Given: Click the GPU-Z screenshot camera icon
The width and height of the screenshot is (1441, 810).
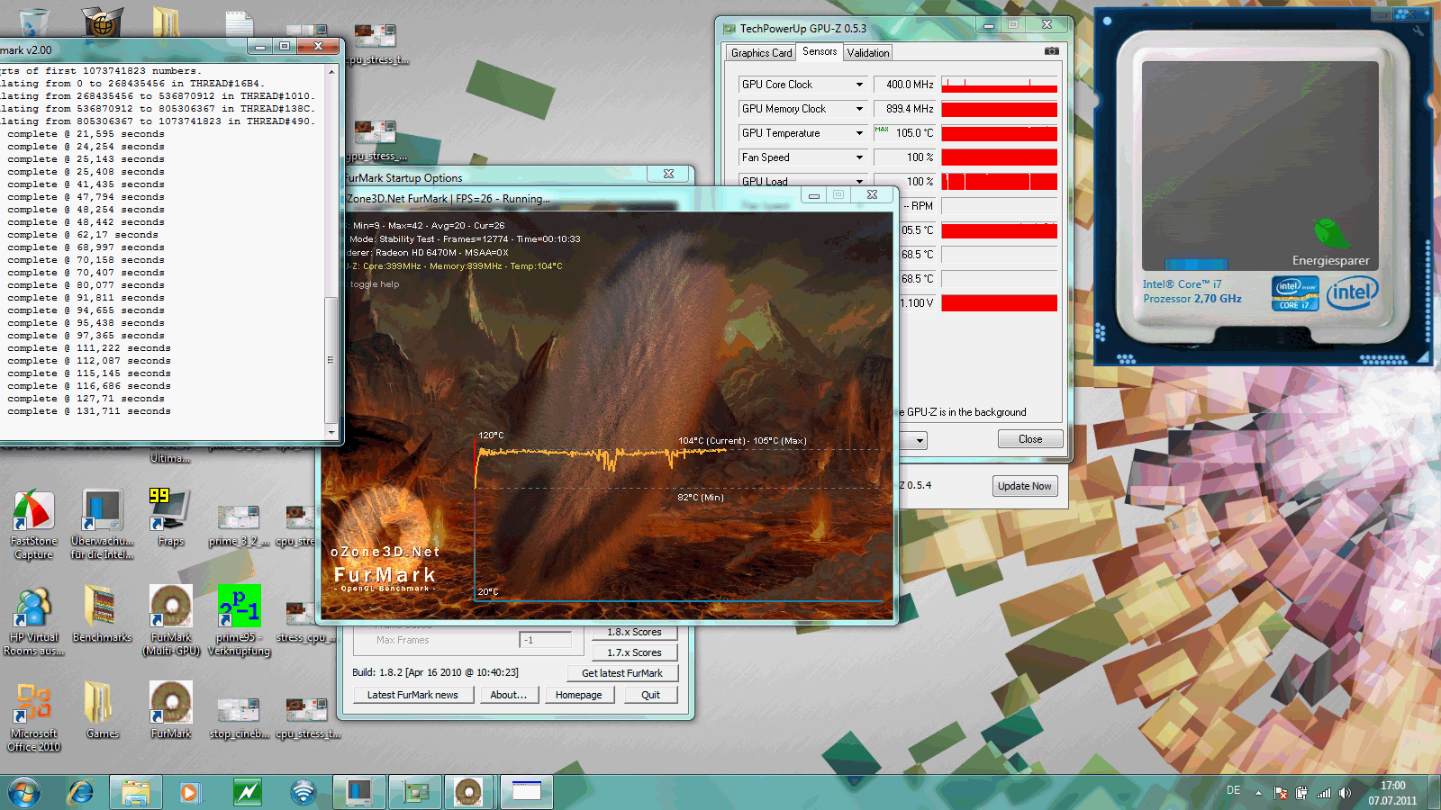Looking at the screenshot, I should click(1051, 51).
